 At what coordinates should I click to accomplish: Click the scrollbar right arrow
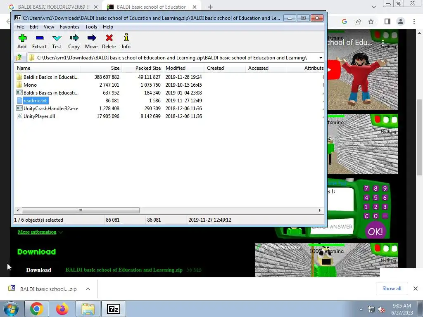click(x=320, y=210)
